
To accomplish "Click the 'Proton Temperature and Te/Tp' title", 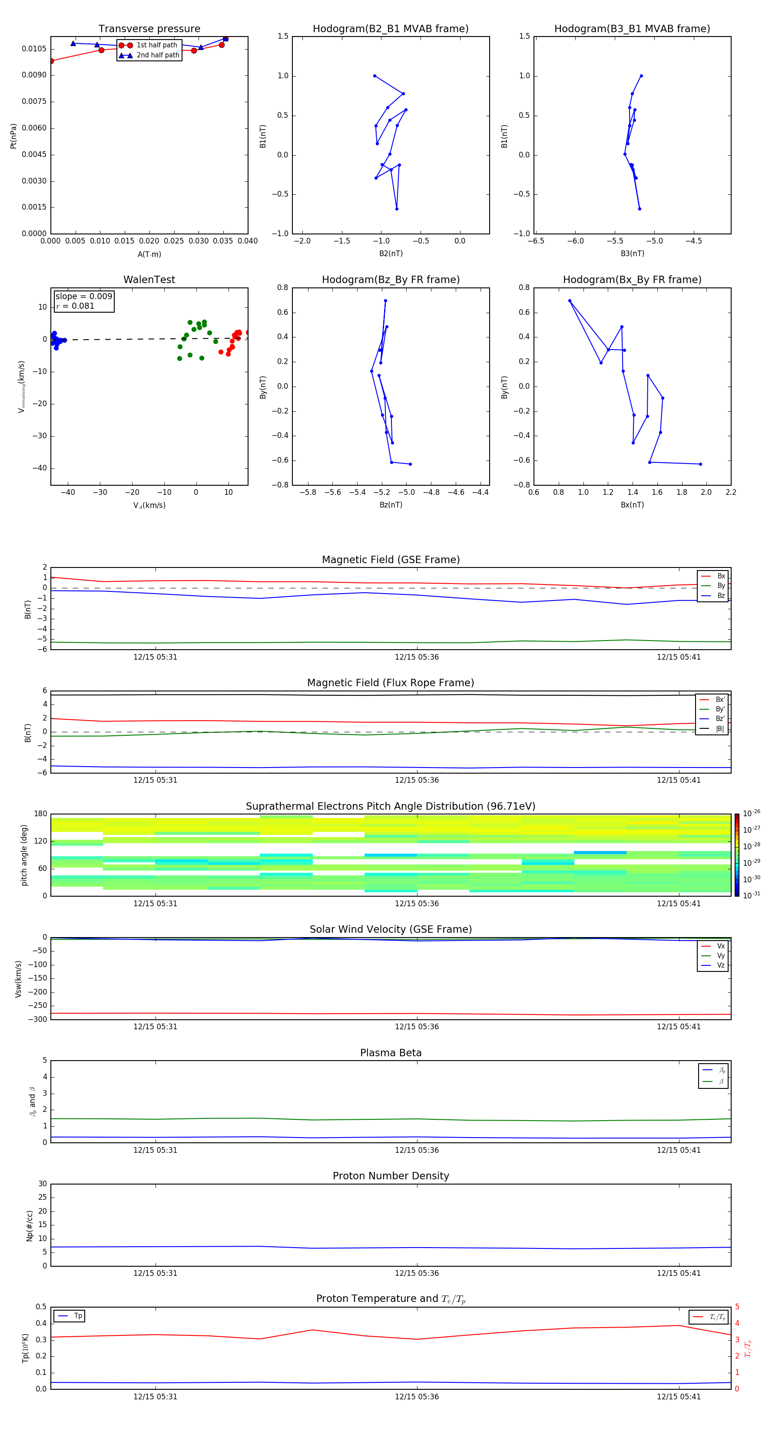I will click(391, 1298).
